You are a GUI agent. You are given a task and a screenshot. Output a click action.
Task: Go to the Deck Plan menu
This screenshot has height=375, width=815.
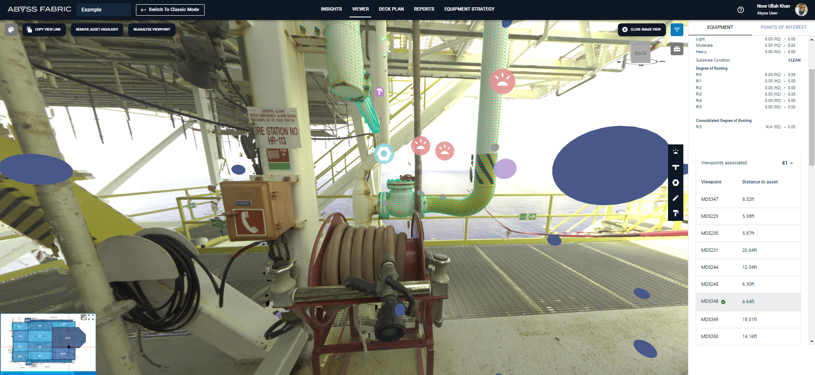click(x=391, y=9)
